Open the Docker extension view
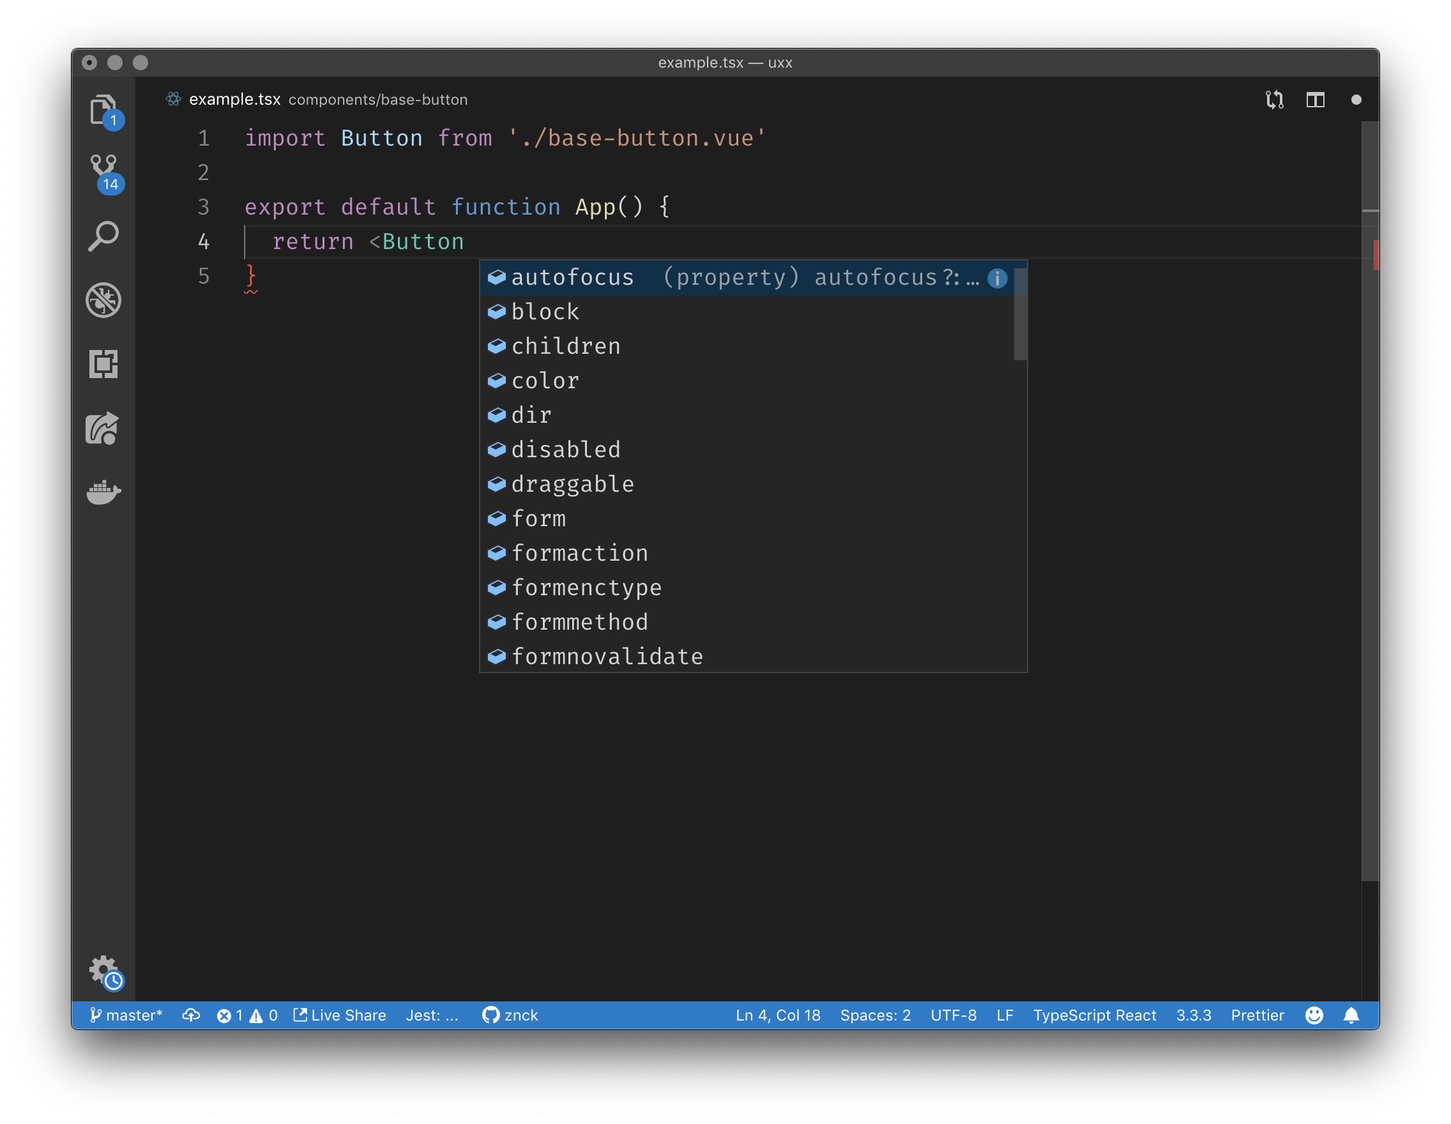The height and width of the screenshot is (1124, 1451). pyautogui.click(x=104, y=492)
